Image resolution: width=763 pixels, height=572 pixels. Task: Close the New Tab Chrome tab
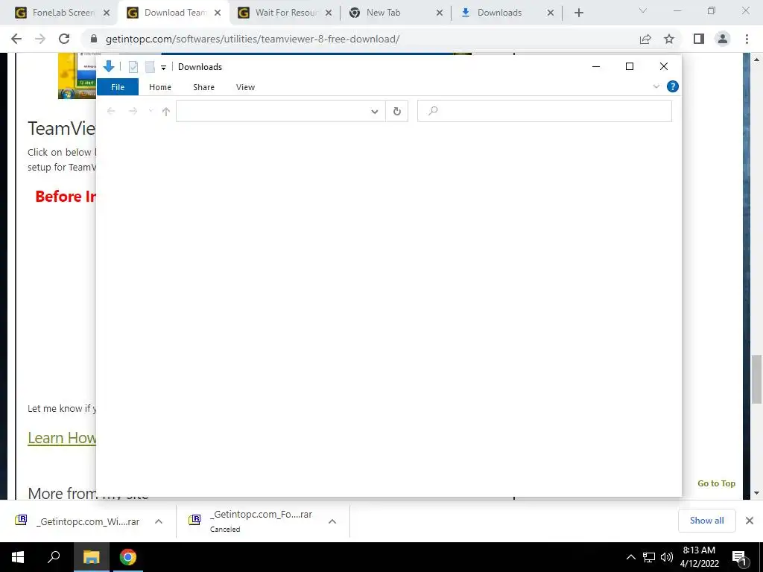[440, 13]
